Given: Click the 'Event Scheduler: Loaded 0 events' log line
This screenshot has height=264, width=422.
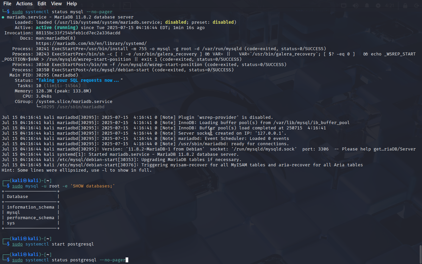Looking at the screenshot, I should click(145, 139).
